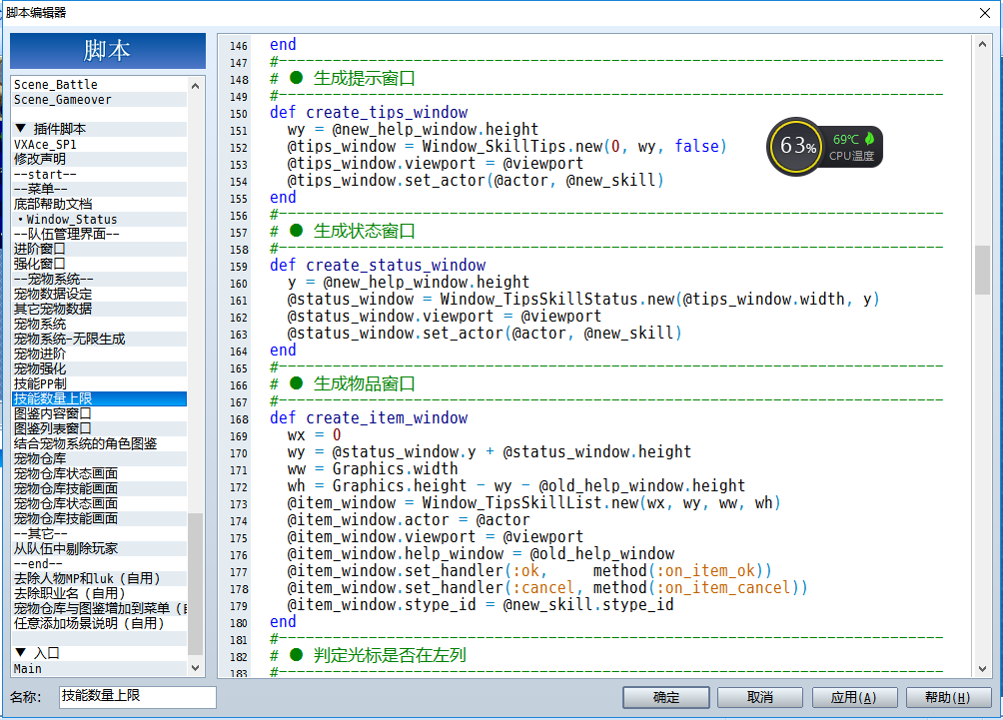Image resolution: width=1003 pixels, height=720 pixels.
Task: Open help with 帮助(H) button
Action: coord(948,698)
